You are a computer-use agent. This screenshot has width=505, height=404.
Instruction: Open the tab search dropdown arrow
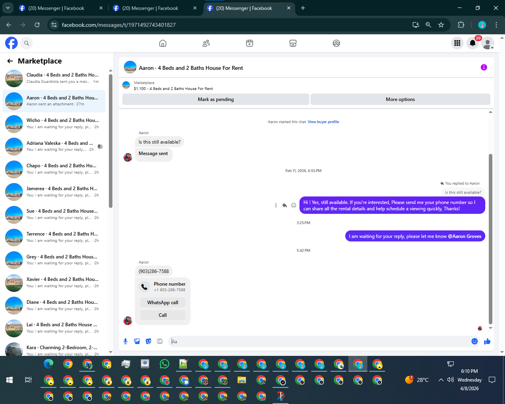7,8
